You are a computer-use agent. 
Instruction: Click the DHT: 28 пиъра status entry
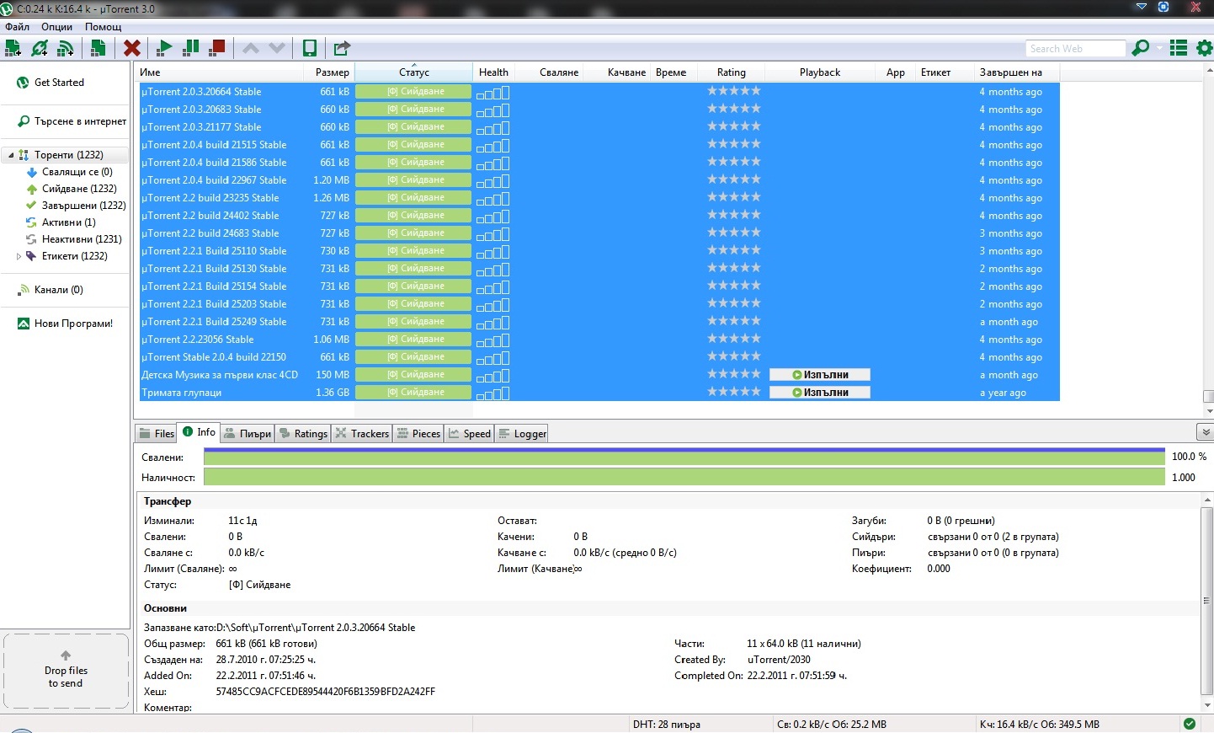(666, 725)
